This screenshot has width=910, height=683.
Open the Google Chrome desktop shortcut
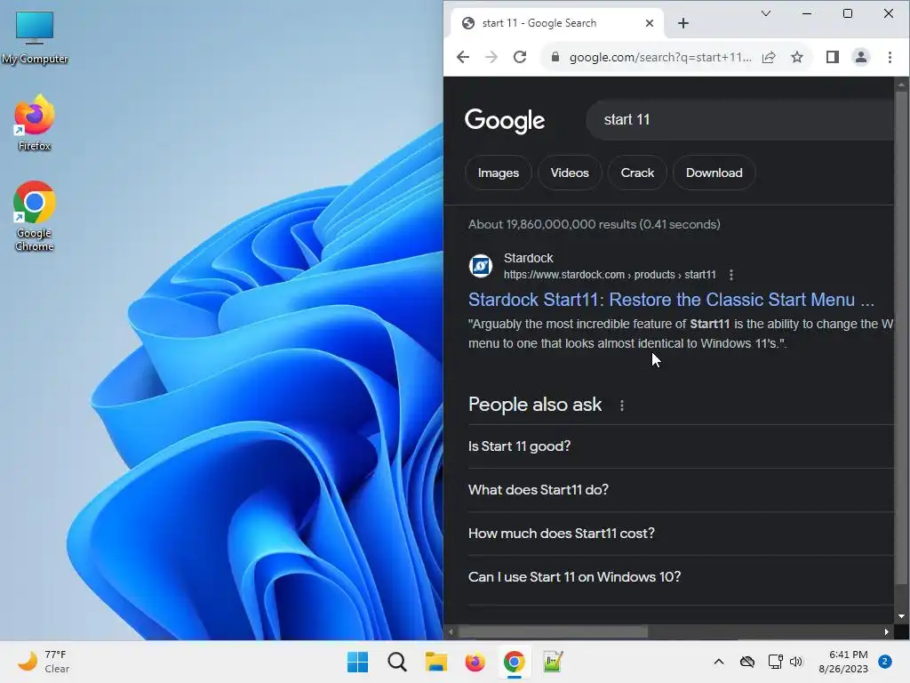pos(35,216)
